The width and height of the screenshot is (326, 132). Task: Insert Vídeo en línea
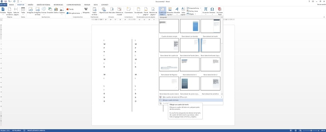(x=95, y=11)
